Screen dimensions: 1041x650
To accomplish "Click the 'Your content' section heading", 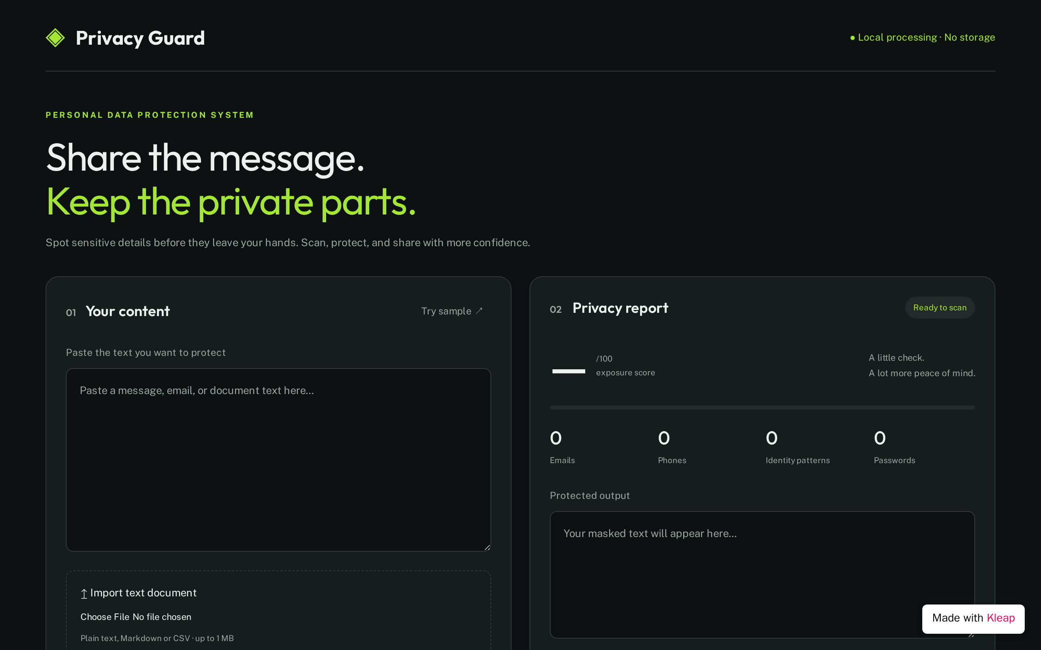I will pyautogui.click(x=128, y=311).
